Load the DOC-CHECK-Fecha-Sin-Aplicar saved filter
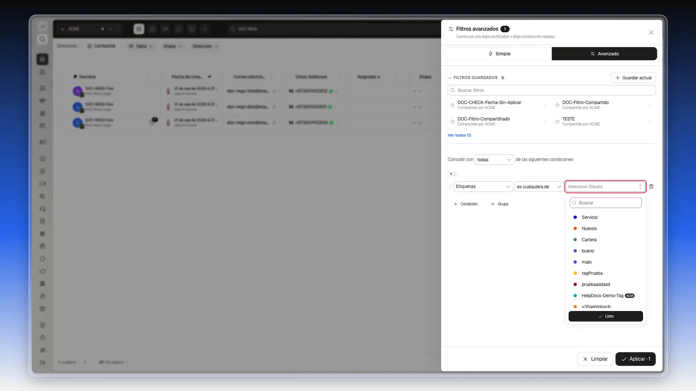 [489, 105]
